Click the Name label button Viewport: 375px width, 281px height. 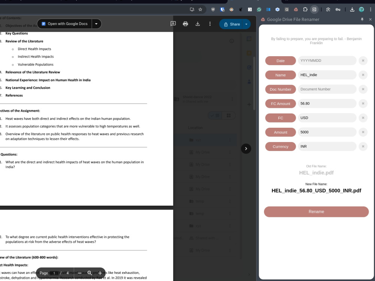coord(280,75)
